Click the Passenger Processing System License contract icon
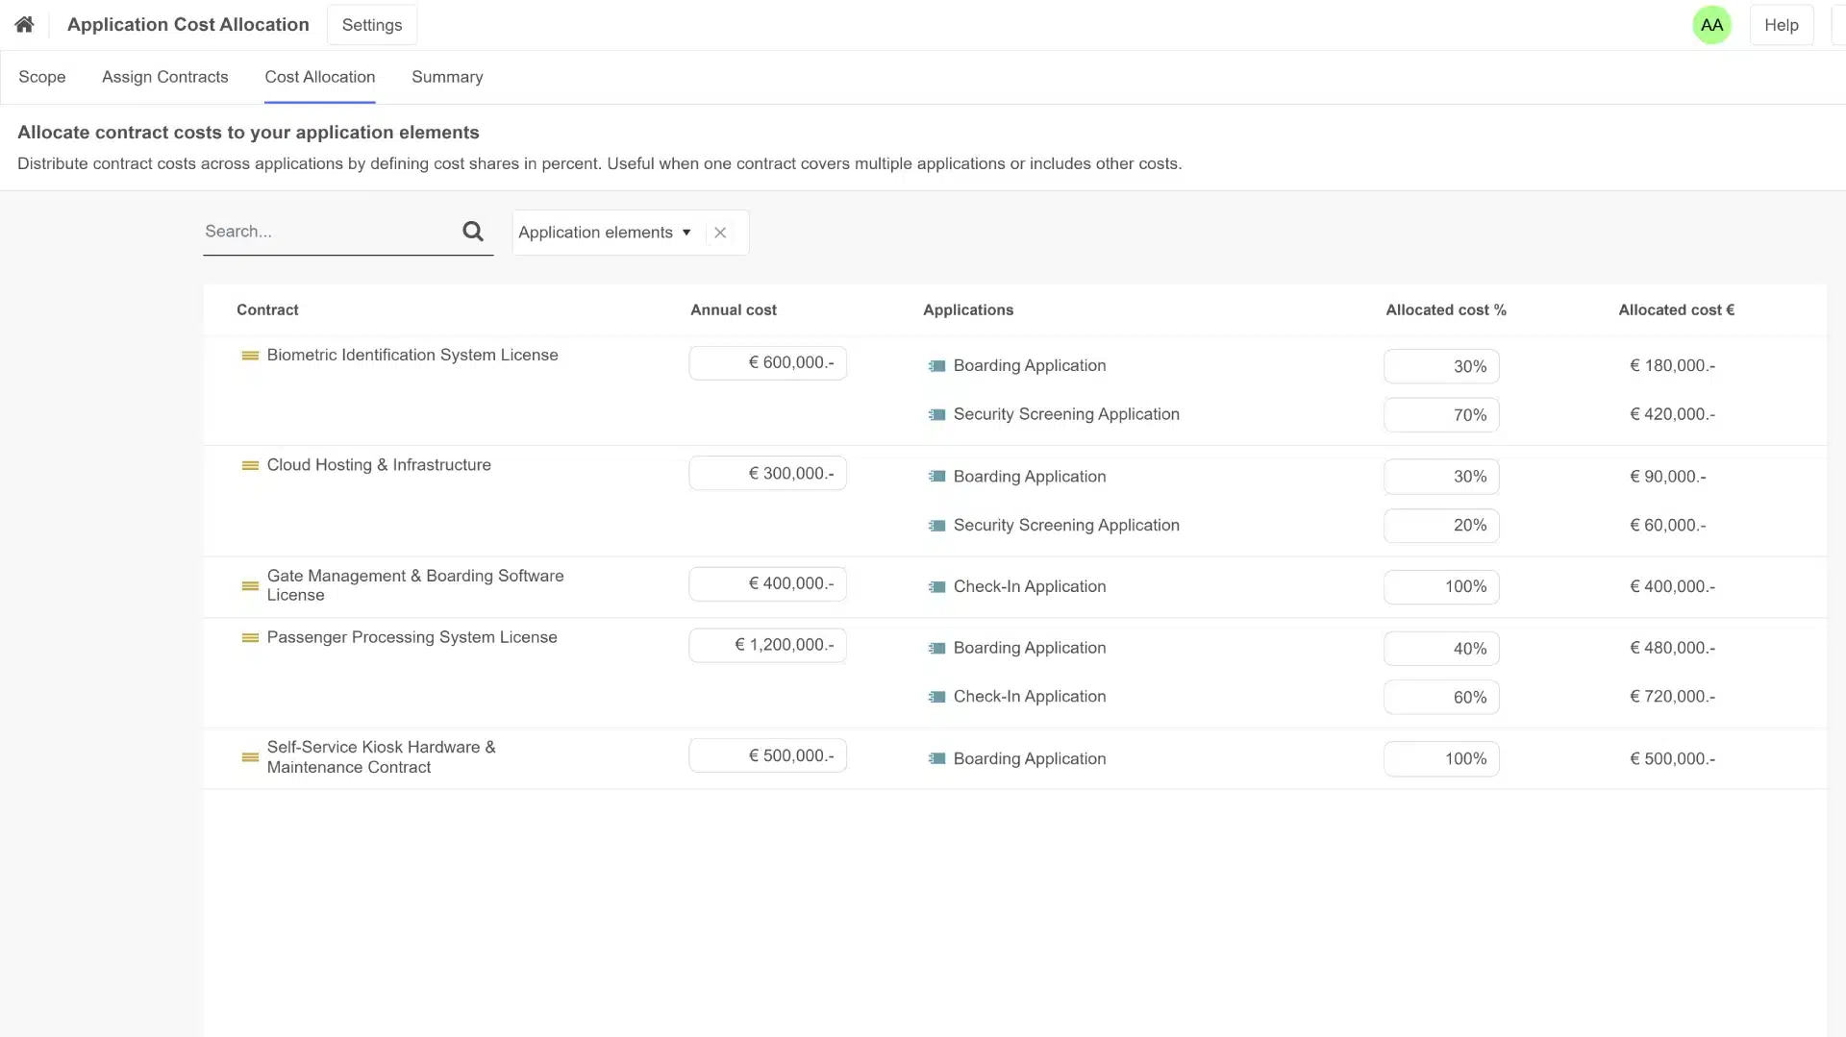This screenshot has width=1846, height=1037. coord(250,638)
